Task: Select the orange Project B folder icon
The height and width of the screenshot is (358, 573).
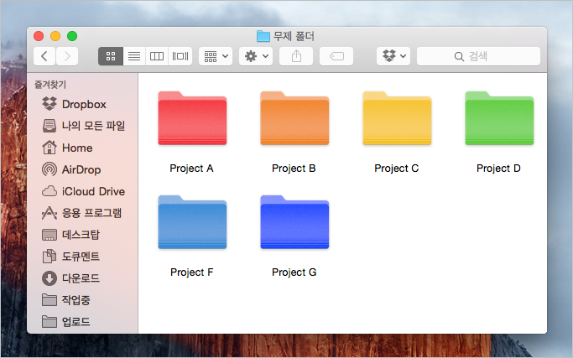Action: click(x=294, y=118)
